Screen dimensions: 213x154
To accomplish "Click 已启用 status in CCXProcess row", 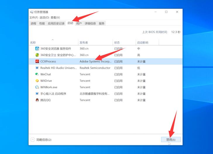I will pos(118,61).
